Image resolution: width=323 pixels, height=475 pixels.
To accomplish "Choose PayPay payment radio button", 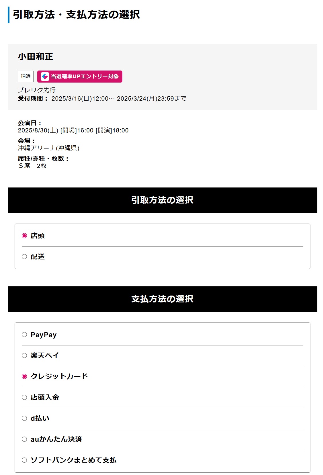I will pyautogui.click(x=24, y=335).
